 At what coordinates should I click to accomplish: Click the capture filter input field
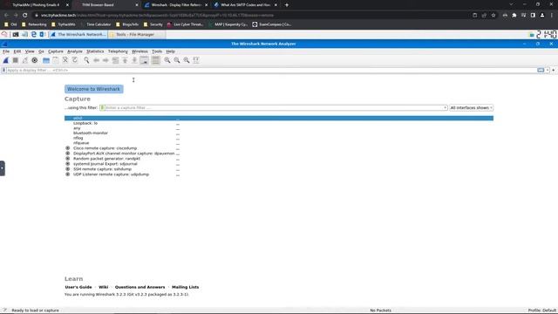point(274,107)
